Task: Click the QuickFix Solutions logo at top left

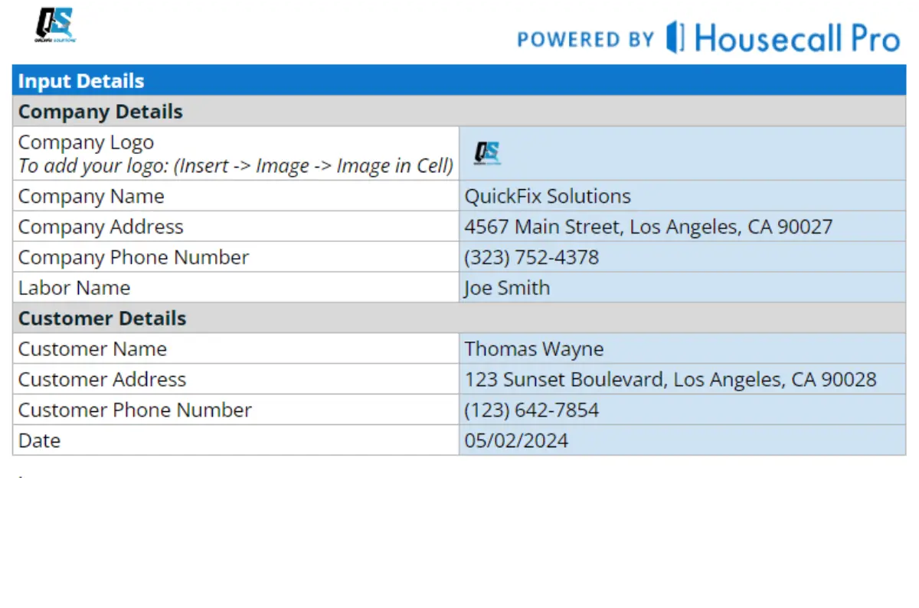Action: 54,25
